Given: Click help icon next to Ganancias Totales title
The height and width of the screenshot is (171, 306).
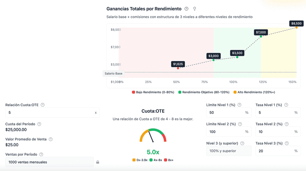Looking at the screenshot, I should click(186, 9).
